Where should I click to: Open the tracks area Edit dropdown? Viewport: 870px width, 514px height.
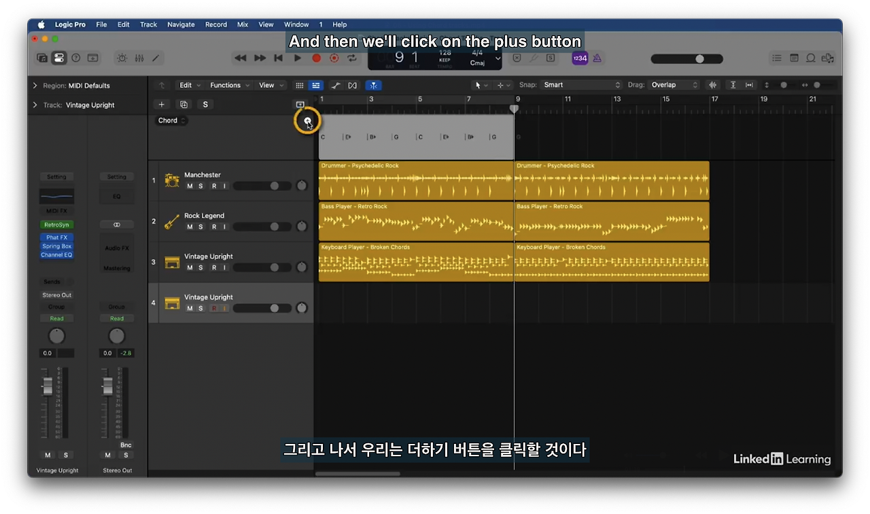pos(190,85)
